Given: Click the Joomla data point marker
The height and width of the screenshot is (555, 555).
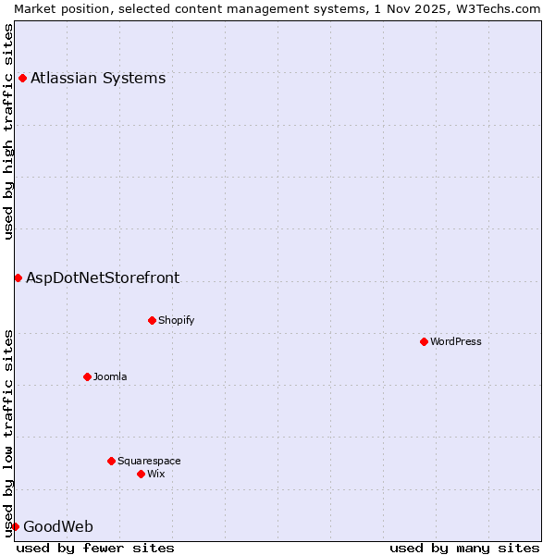Looking at the screenshot, I should pyautogui.click(x=87, y=376).
